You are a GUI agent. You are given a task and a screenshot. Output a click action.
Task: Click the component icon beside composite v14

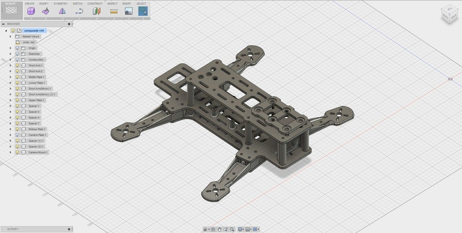(19, 31)
